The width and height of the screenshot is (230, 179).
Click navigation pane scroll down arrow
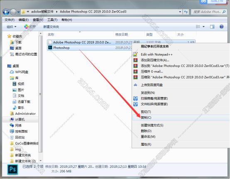41,161
